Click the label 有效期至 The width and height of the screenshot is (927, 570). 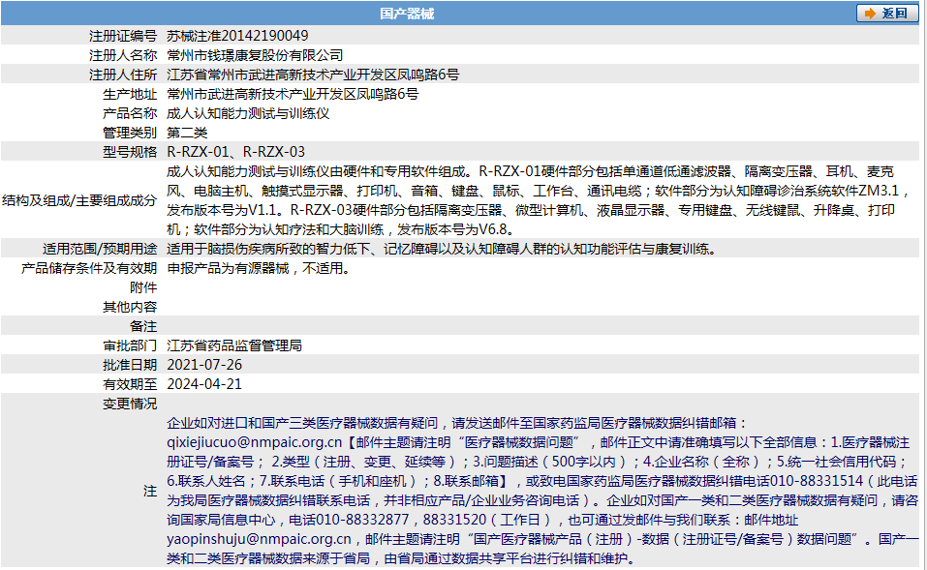(x=130, y=384)
